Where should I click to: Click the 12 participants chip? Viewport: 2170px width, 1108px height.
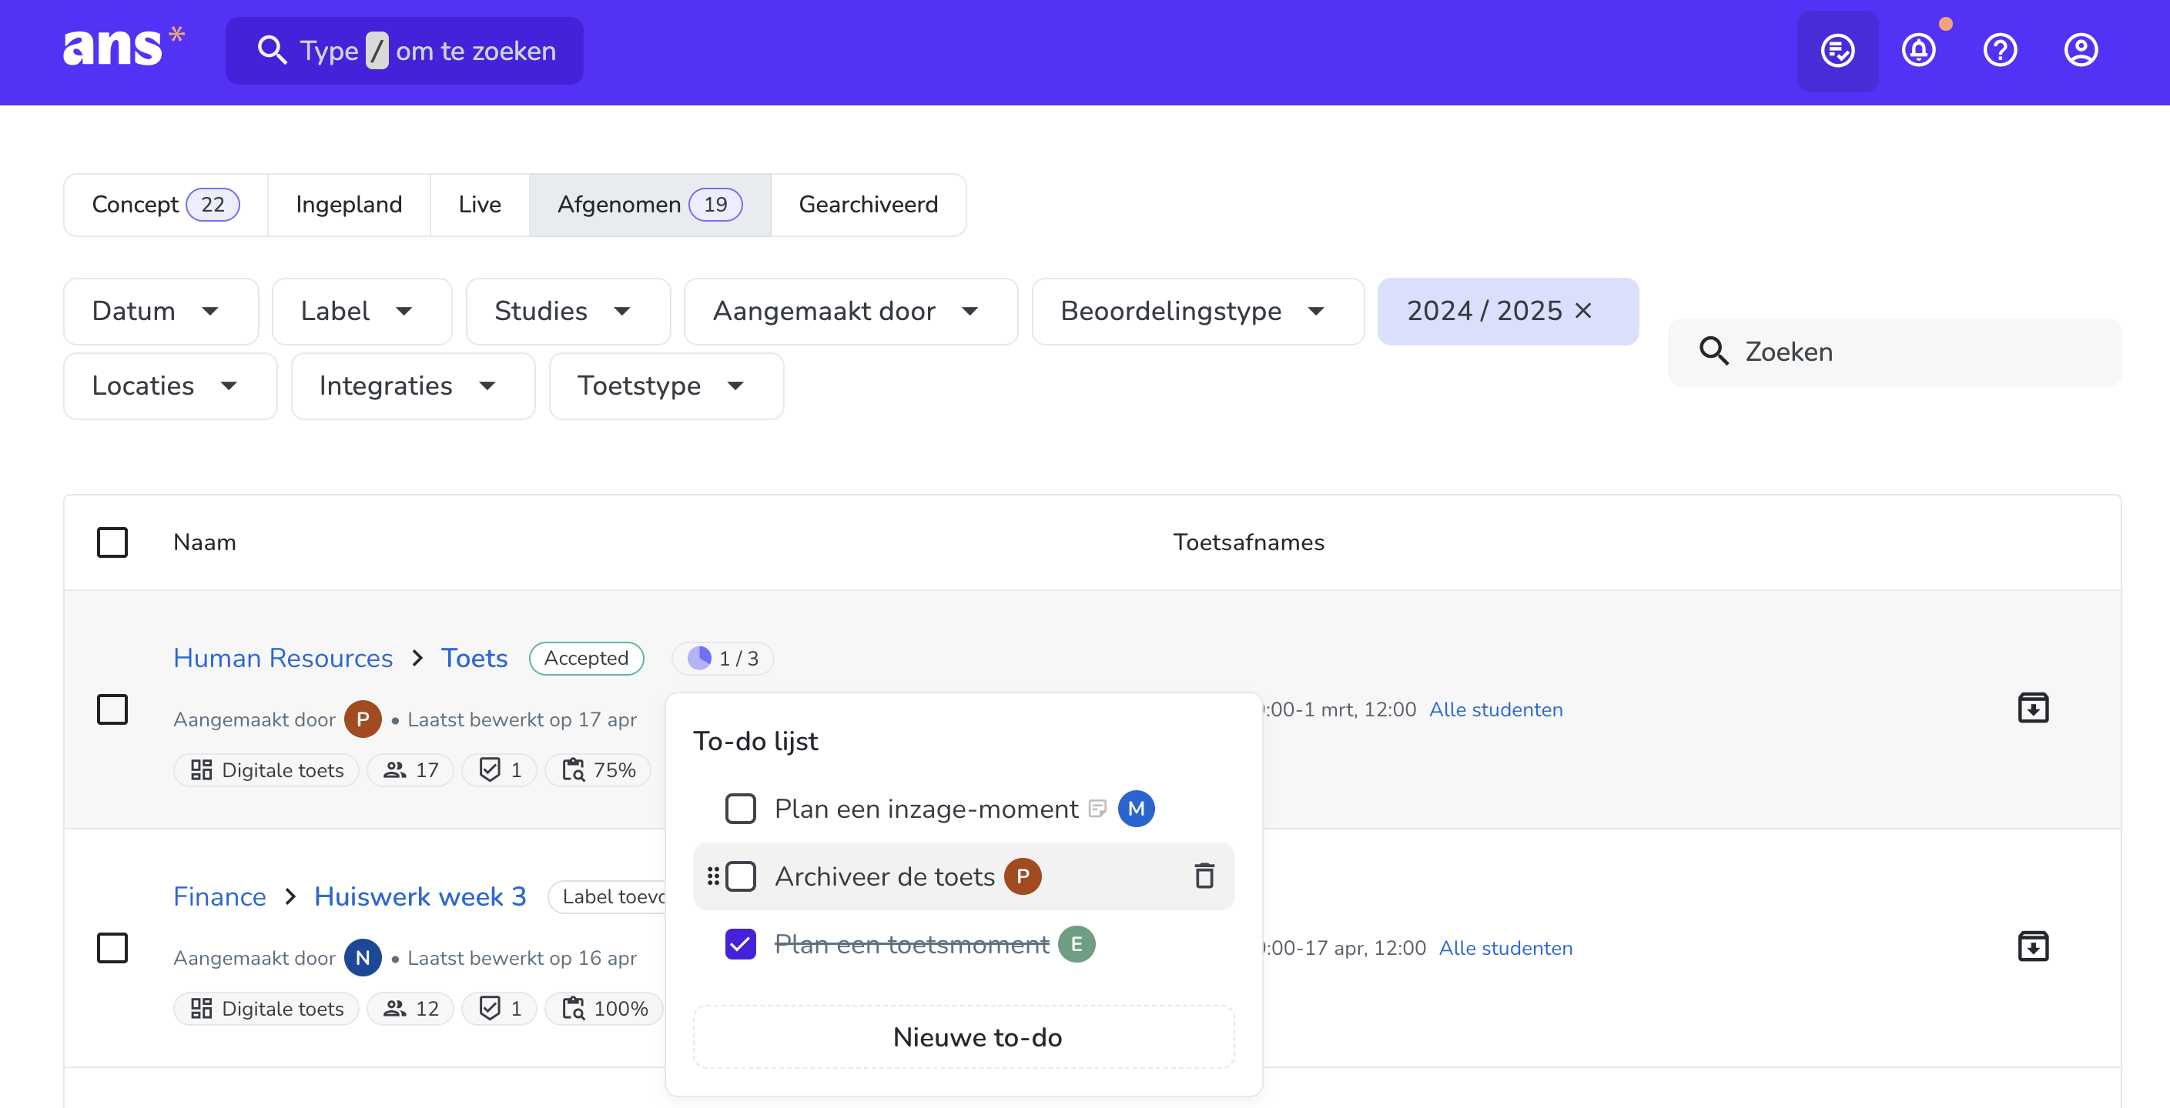410,1008
